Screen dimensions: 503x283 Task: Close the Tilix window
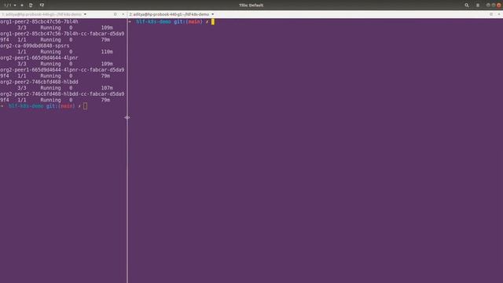499,6
